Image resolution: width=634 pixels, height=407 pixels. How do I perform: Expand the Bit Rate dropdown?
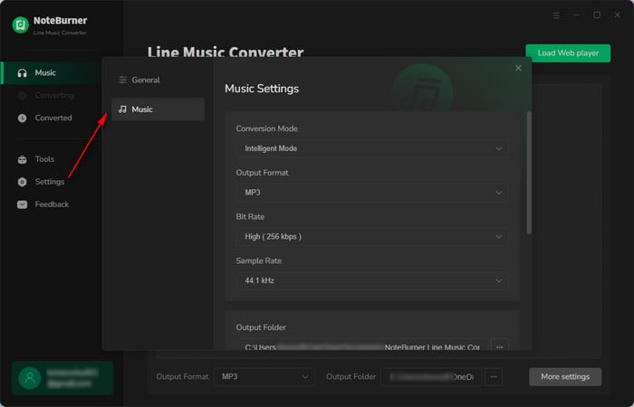click(372, 237)
